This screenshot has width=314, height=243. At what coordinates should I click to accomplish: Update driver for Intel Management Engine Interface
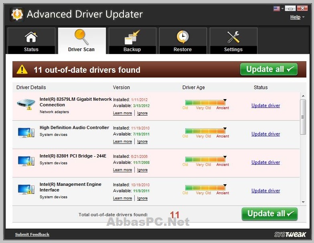[265, 190]
